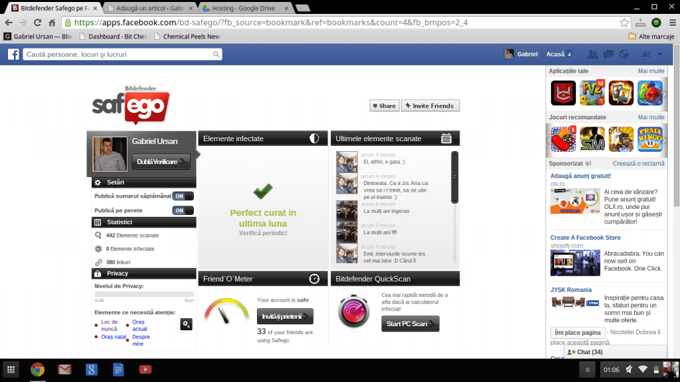Collapse the Statistici section header

[143, 222]
